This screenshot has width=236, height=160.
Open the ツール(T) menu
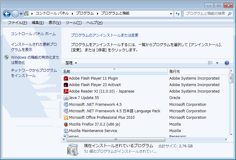(73, 23)
